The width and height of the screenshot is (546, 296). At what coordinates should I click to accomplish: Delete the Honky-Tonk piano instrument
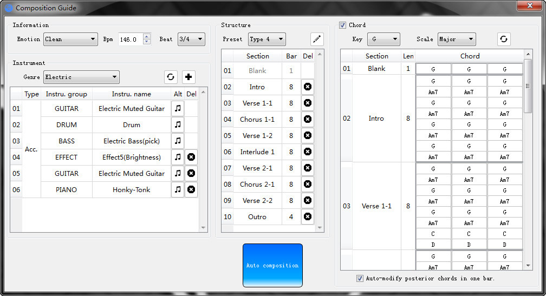point(191,190)
